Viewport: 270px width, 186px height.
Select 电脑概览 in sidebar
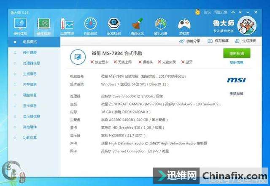pos(34,42)
